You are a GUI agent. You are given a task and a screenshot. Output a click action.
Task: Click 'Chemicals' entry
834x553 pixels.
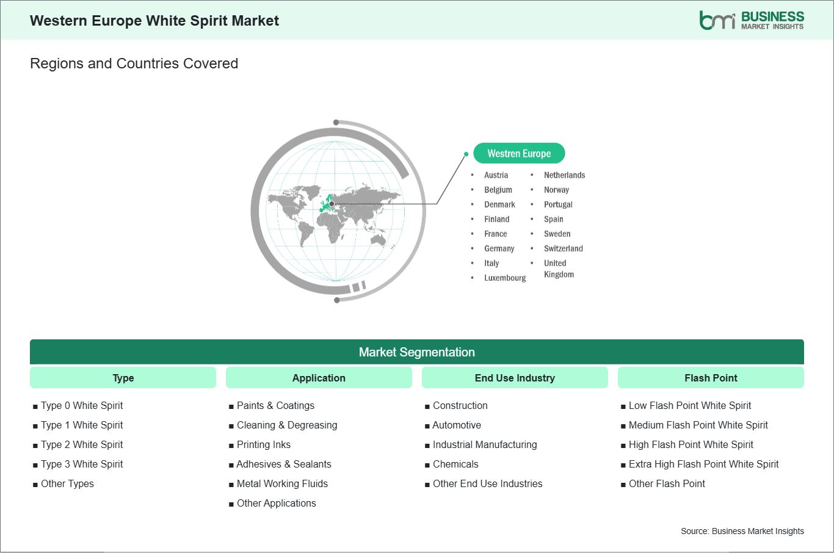pos(455,464)
